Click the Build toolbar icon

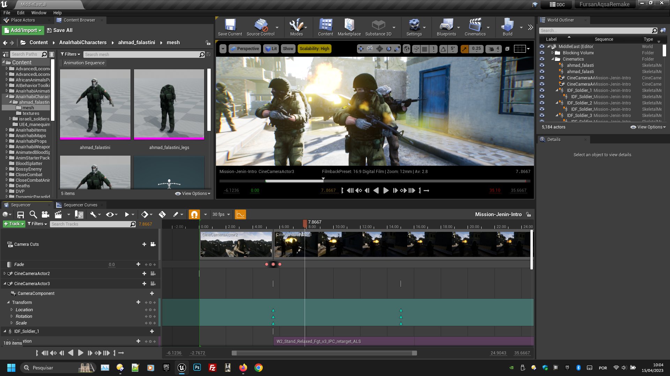[x=507, y=28]
